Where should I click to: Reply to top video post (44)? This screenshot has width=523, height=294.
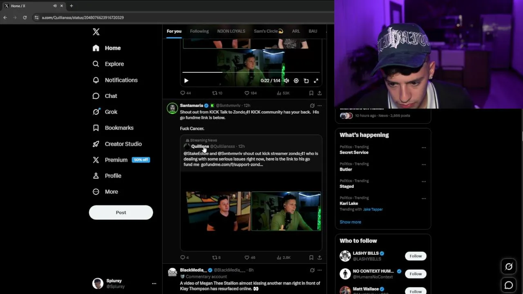(x=186, y=93)
